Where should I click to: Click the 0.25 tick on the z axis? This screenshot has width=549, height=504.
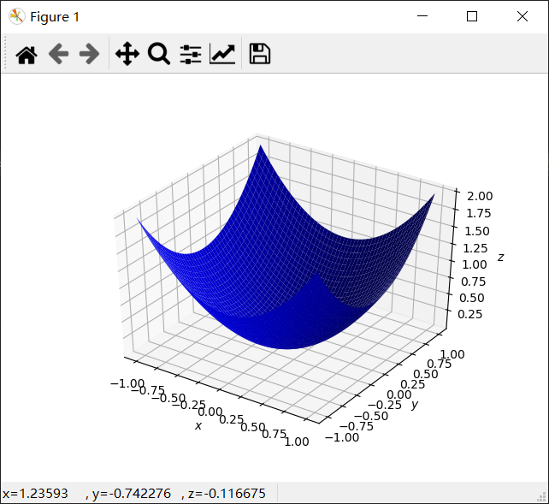[469, 314]
